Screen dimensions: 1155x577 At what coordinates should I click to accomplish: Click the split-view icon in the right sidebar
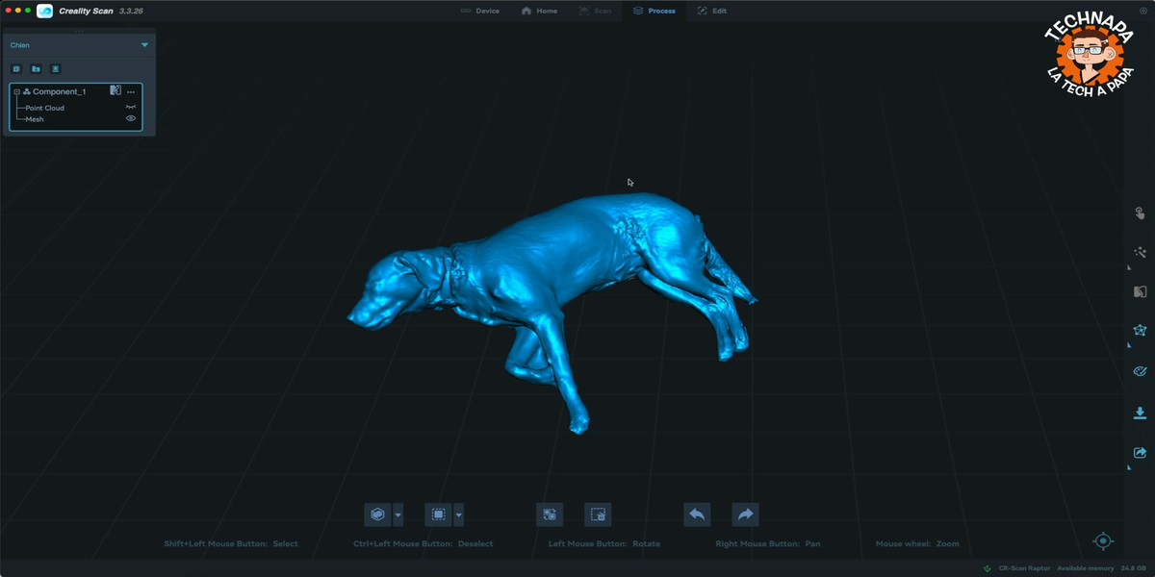(1140, 291)
